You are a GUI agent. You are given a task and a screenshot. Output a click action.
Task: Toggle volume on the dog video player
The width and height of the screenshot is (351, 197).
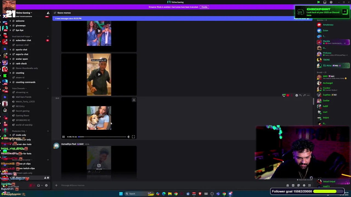point(129,137)
